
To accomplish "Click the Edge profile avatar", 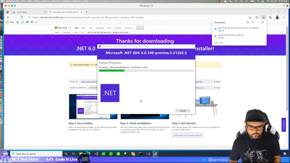I will (x=277, y=17).
